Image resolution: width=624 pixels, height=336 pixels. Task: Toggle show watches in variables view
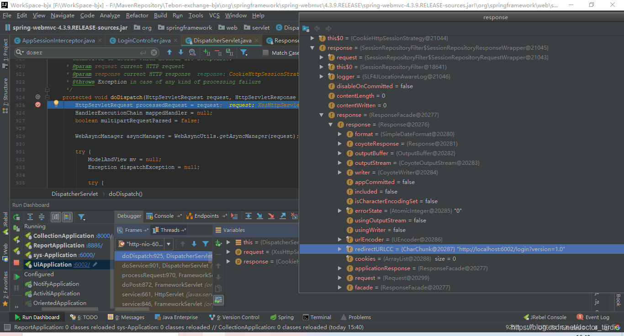click(218, 300)
